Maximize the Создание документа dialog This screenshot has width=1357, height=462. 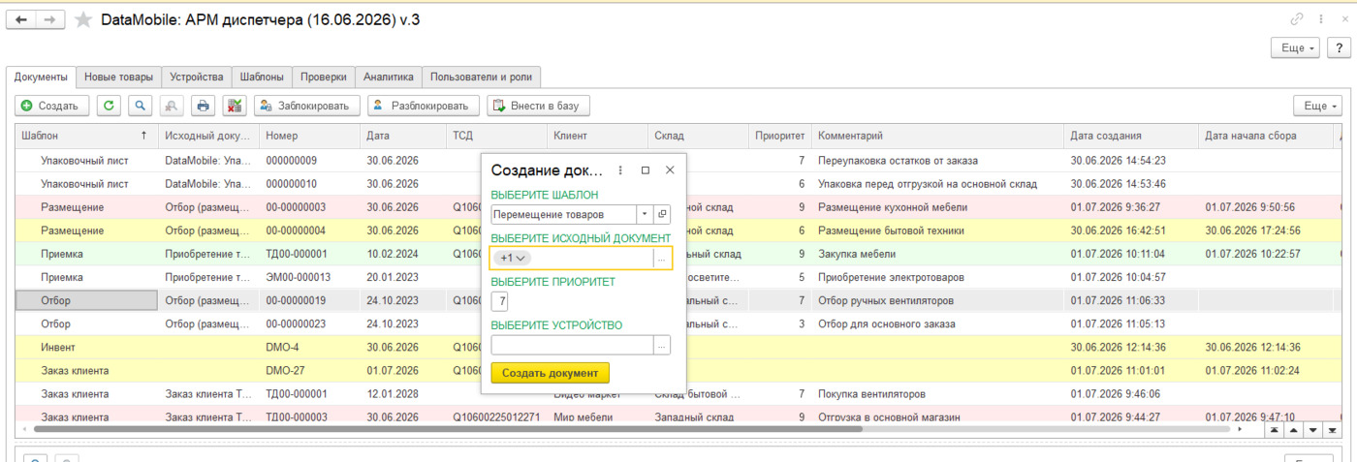coord(646,169)
